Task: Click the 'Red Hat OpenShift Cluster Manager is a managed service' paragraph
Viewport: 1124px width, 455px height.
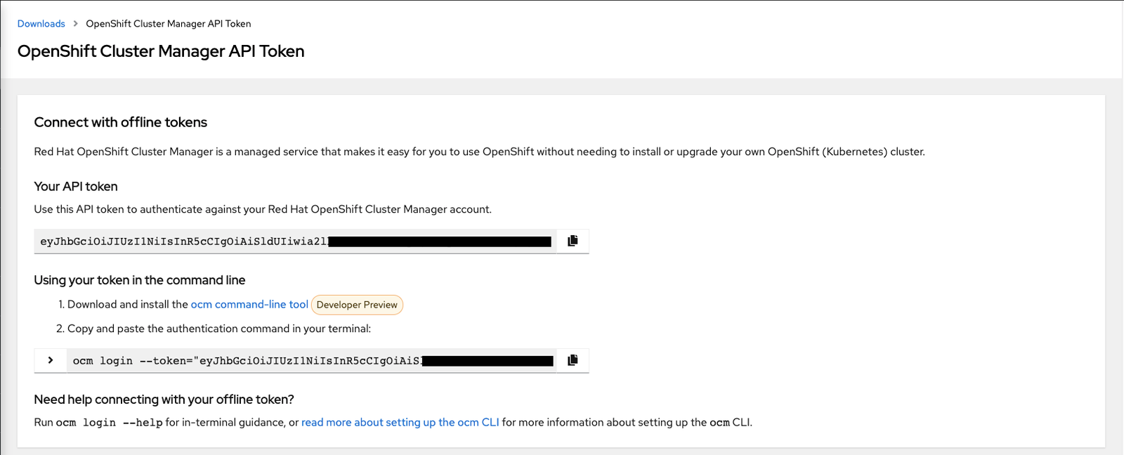Action: click(x=480, y=152)
